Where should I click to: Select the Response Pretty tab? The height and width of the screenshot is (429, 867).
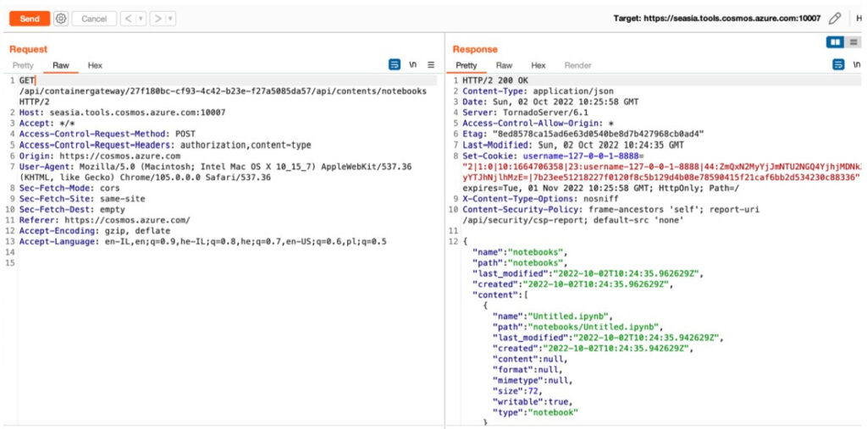(x=467, y=65)
